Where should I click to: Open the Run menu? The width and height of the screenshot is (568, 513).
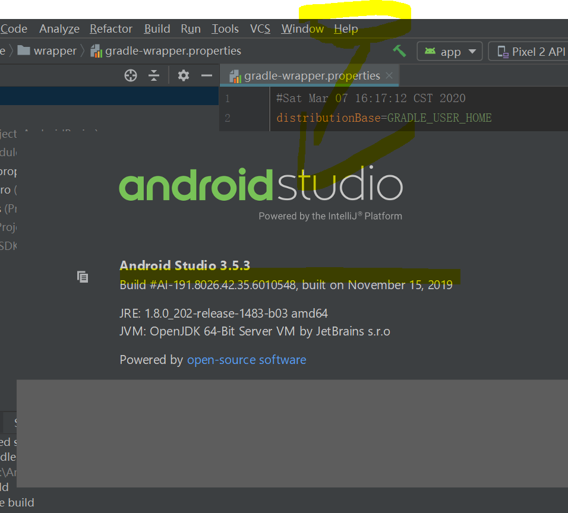tap(191, 28)
